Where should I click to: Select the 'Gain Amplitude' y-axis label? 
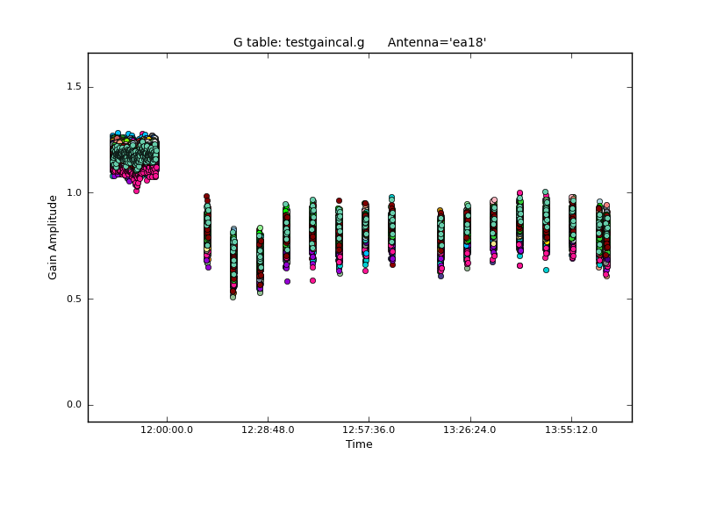click(x=53, y=237)
